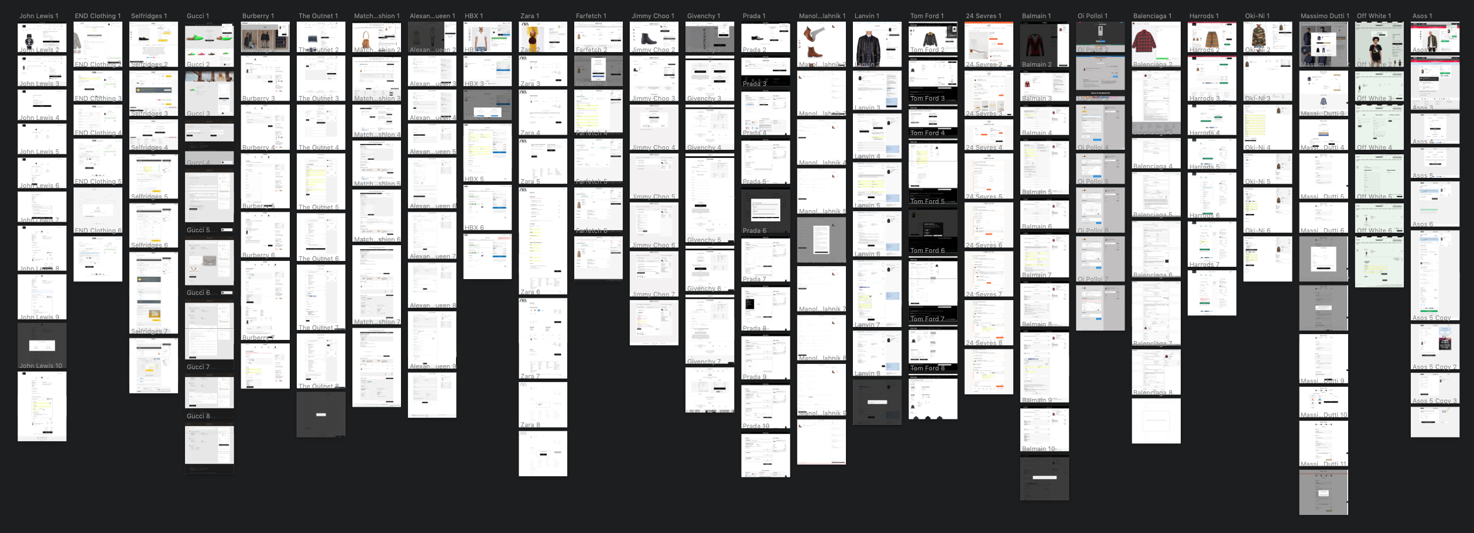
Task: Click the 'Prada 10' artboard label
Action: click(756, 426)
